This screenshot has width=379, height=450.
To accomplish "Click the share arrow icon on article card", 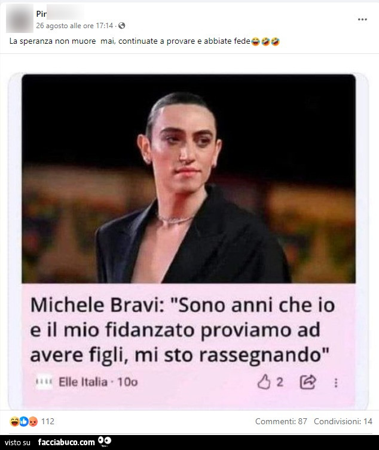I will click(x=308, y=382).
